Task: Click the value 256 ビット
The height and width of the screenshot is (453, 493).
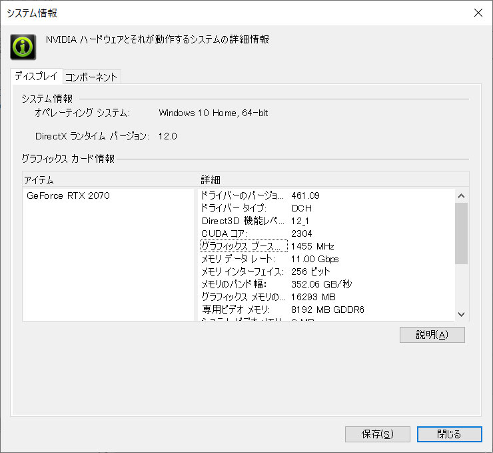Action: pos(310,272)
